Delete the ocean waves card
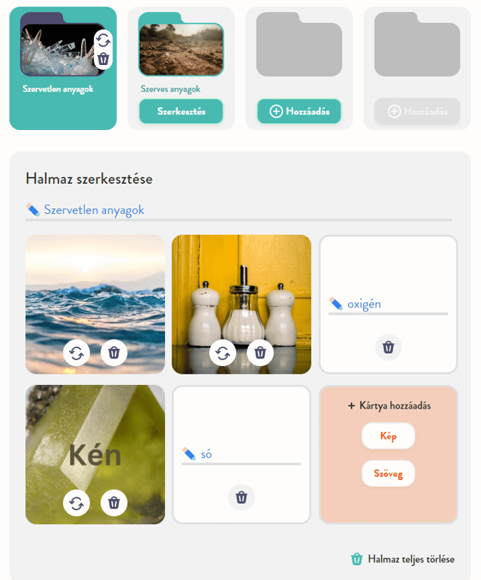Screen dimensions: 481x580 114,353
